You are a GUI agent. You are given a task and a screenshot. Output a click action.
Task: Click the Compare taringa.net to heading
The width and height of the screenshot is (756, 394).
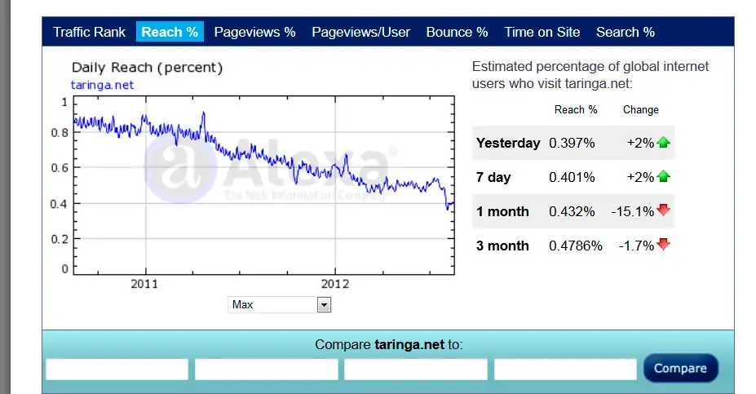[x=389, y=345]
